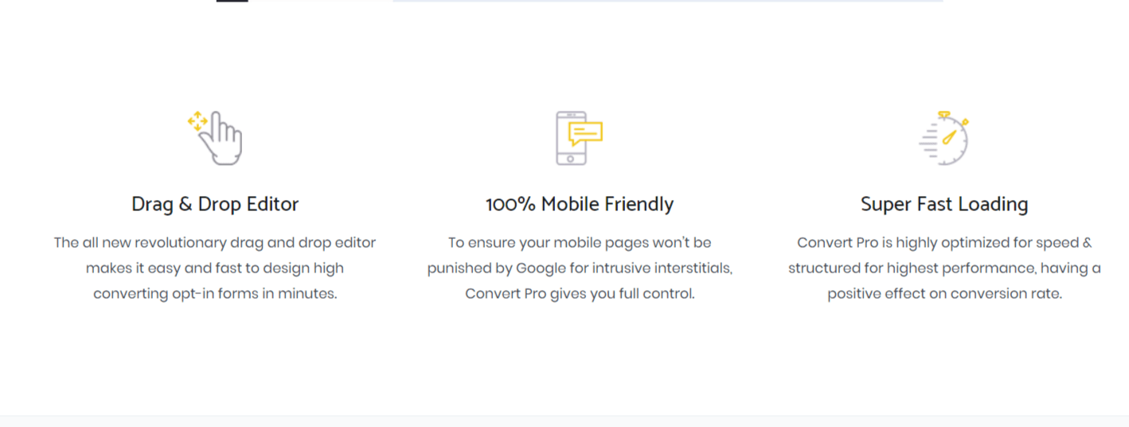Select the 100% Mobile Friendly heading
1129x427 pixels.
(580, 204)
